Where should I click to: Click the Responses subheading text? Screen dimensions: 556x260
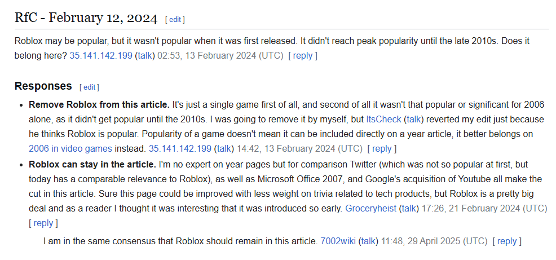coord(43,86)
